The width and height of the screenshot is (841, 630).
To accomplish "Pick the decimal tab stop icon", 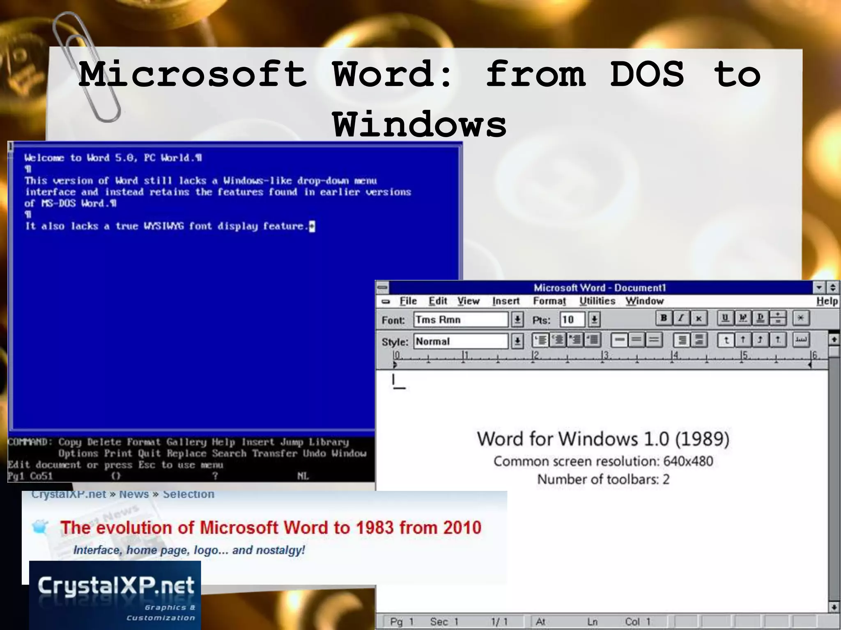I will (x=778, y=340).
